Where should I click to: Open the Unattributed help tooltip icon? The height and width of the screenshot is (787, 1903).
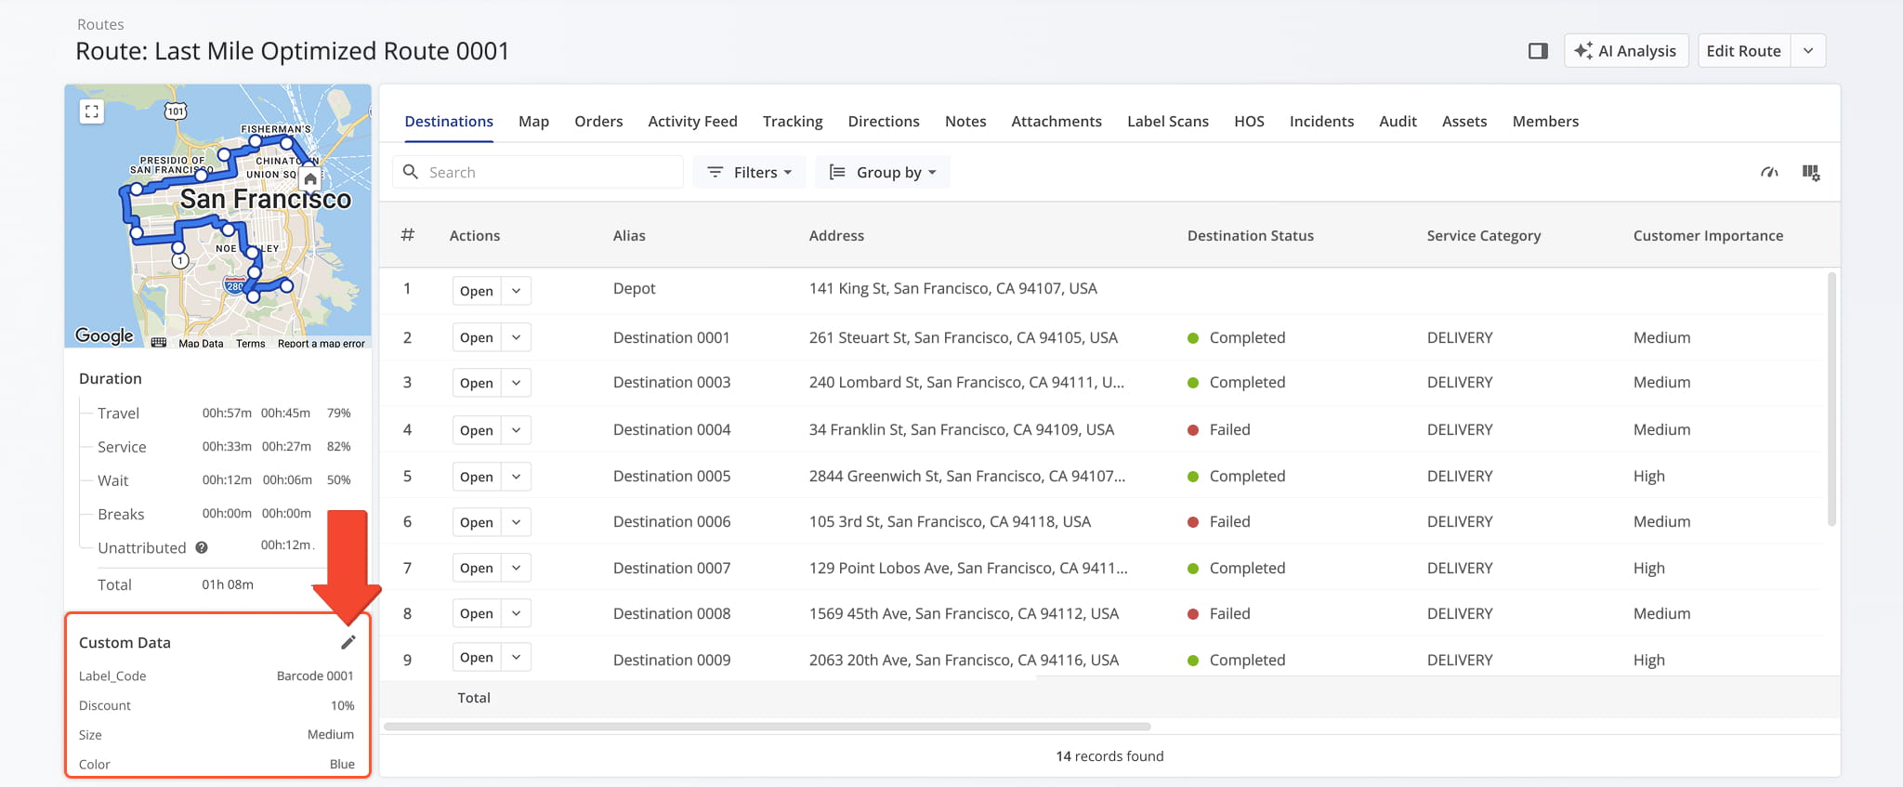(202, 547)
